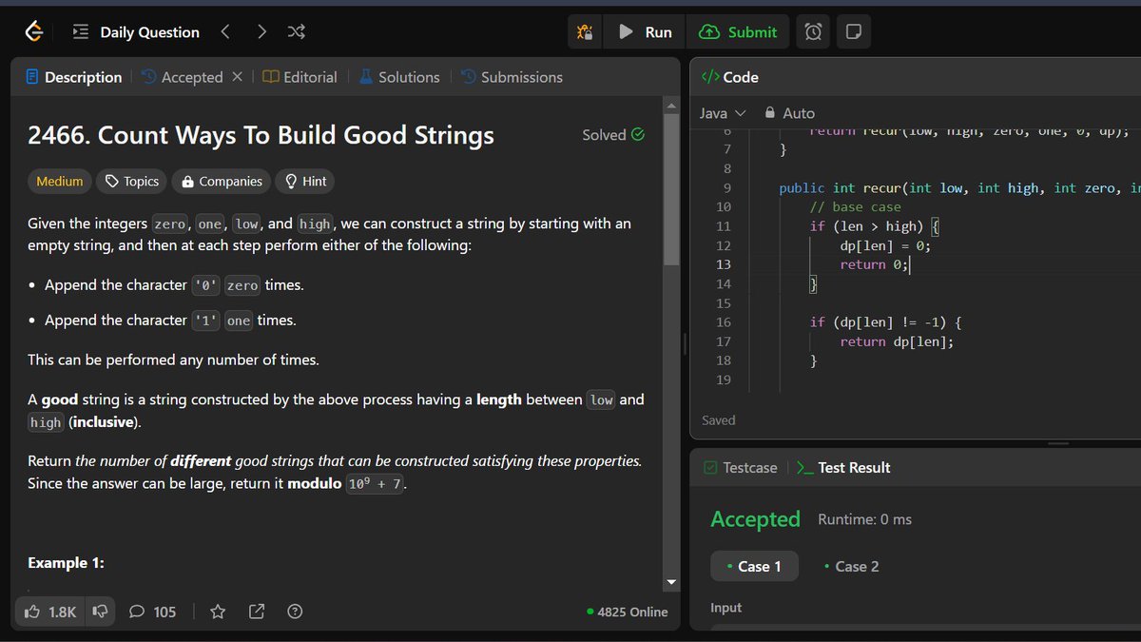Viewport: 1141px width, 642px height.
Task: Select Case 2
Action: pos(851,566)
